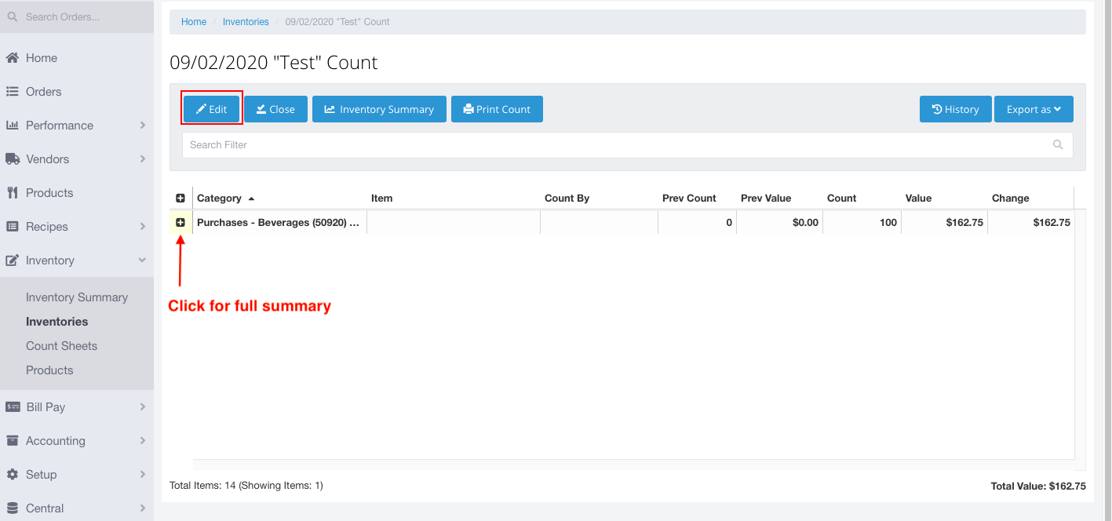Click the Products fork-and-knife icon

point(13,193)
